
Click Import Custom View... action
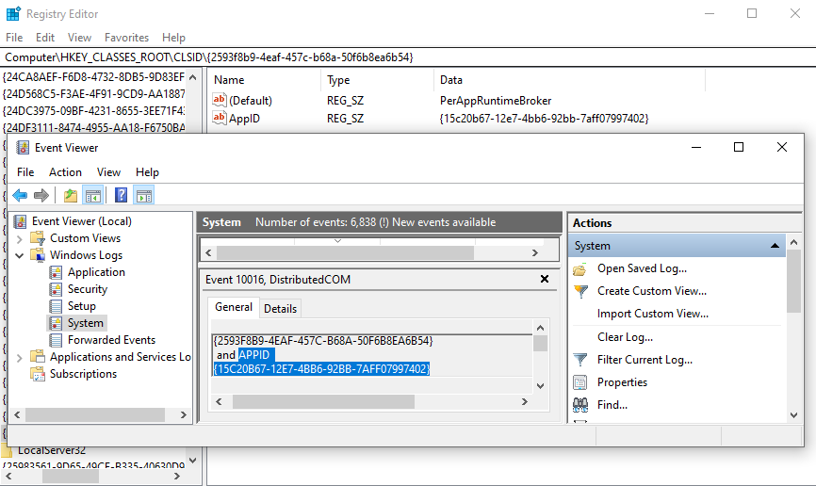coord(653,314)
